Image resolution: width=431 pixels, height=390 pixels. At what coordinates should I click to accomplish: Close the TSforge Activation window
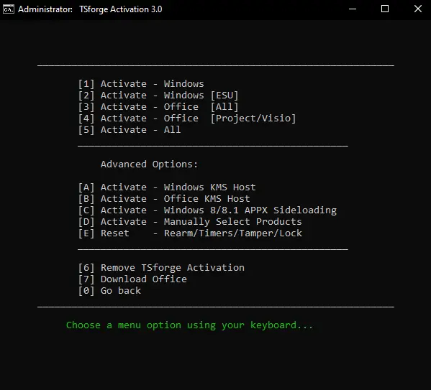(x=418, y=9)
